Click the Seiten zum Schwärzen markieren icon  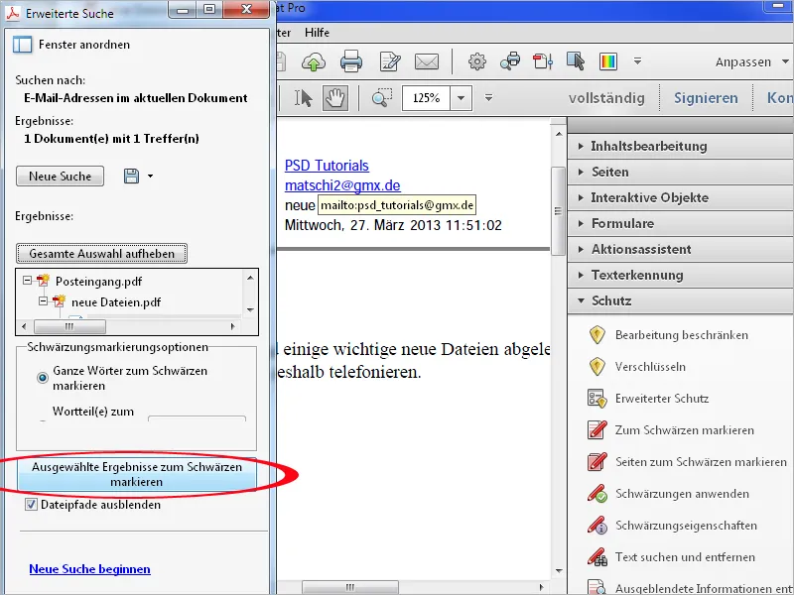pos(597,462)
